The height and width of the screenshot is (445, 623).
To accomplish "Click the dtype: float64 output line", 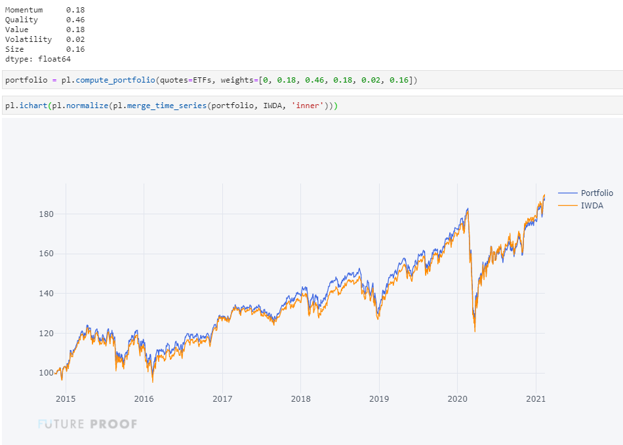I will [37, 59].
